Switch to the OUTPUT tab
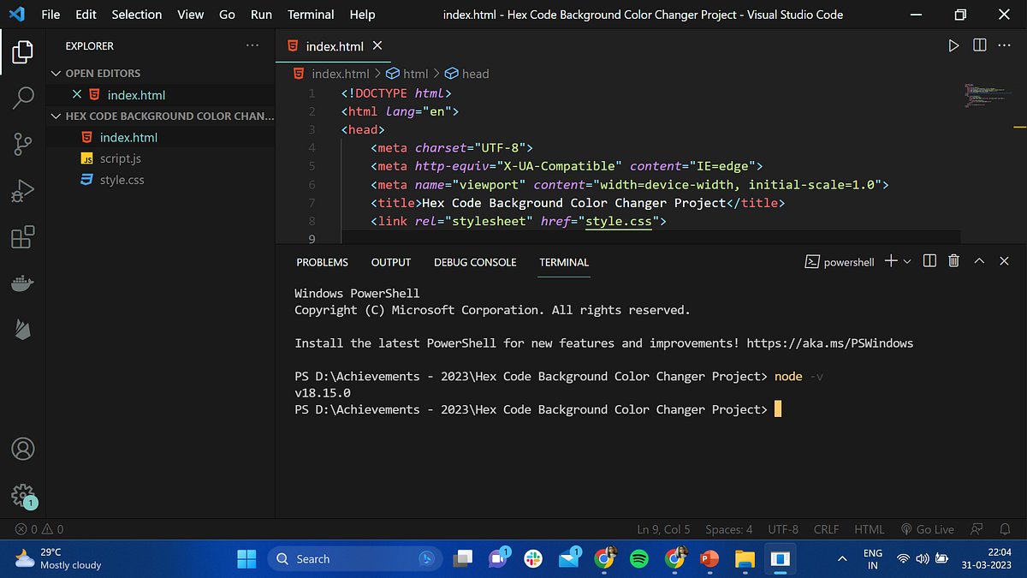Screen dimensions: 1027x578 tap(390, 262)
